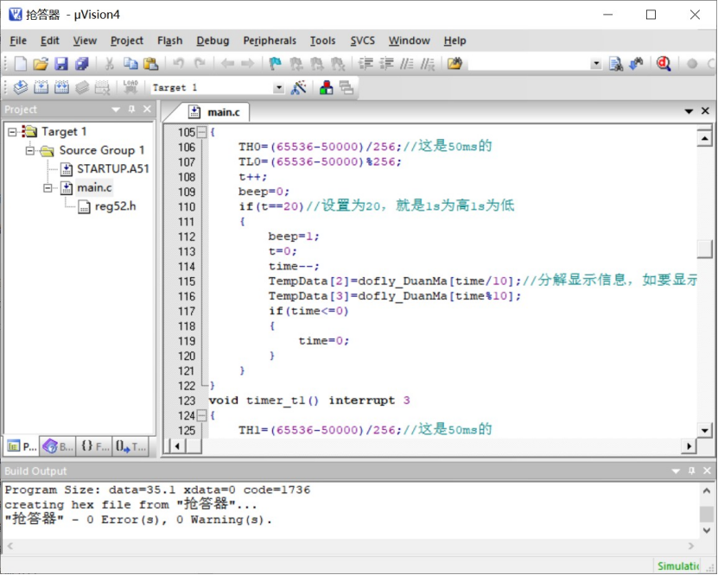The height and width of the screenshot is (575, 718).
Task: Paste from clipboard toolbar icon
Action: pos(150,64)
